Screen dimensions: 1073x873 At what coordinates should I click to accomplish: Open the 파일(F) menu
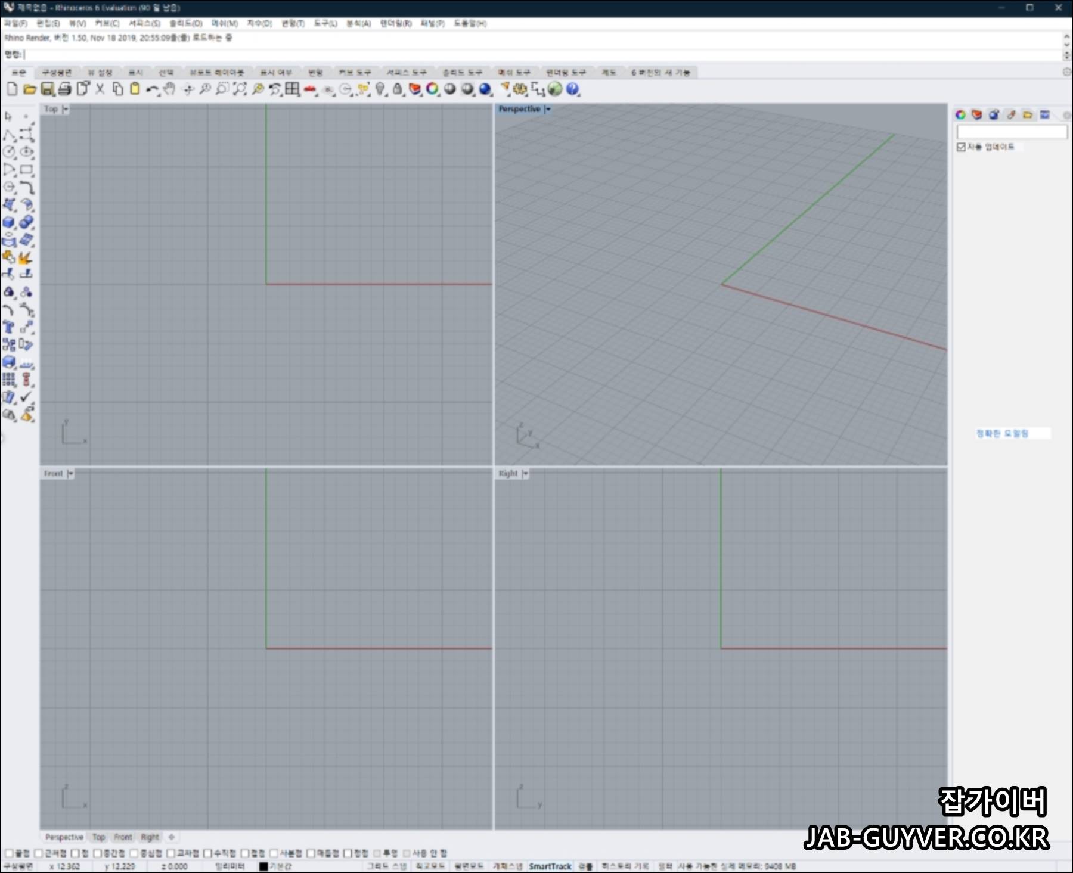tap(15, 23)
